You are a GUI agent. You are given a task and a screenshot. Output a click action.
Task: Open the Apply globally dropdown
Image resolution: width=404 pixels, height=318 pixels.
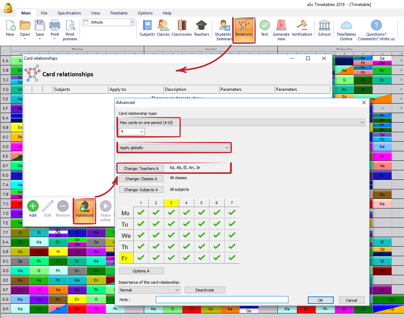click(174, 148)
